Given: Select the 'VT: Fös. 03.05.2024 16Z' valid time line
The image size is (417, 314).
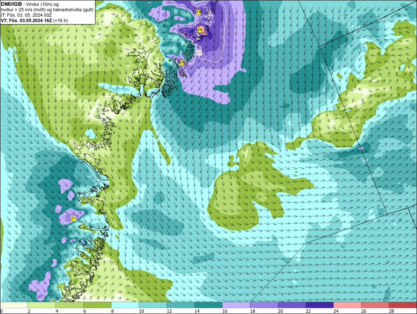Looking at the screenshot, I should click(x=34, y=20).
